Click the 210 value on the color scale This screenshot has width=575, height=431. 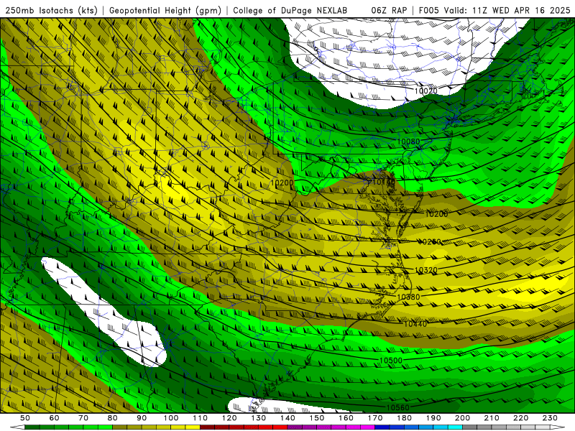click(492, 418)
